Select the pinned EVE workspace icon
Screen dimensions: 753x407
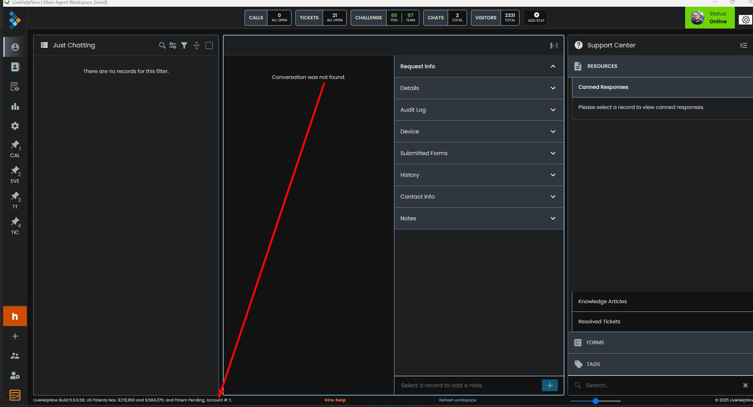[x=15, y=174]
